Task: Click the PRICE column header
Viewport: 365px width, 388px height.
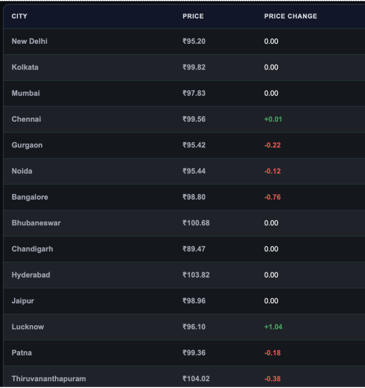Action: pyautogui.click(x=193, y=16)
